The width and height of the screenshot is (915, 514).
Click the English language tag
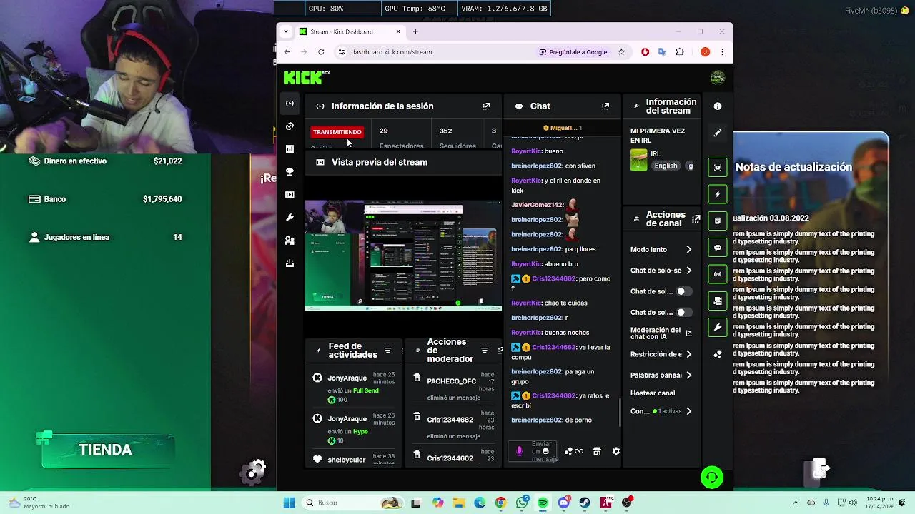666,166
